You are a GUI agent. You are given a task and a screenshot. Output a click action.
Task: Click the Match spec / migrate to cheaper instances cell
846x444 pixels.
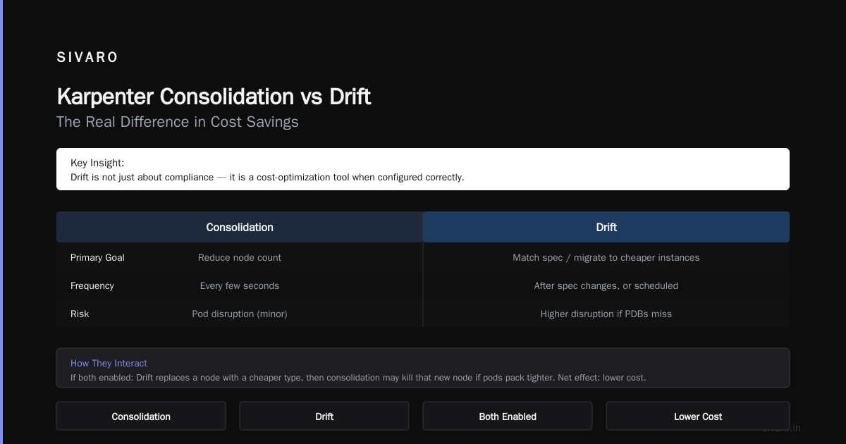coord(606,257)
